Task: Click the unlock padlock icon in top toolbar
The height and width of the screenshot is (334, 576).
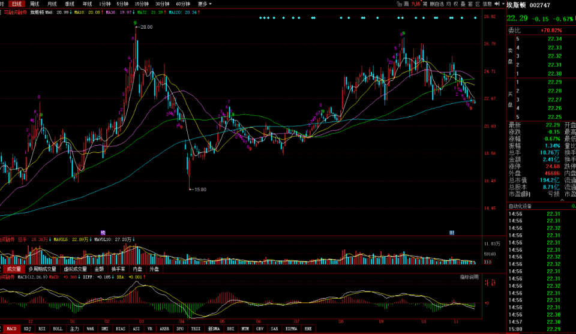Action: click(399, 4)
